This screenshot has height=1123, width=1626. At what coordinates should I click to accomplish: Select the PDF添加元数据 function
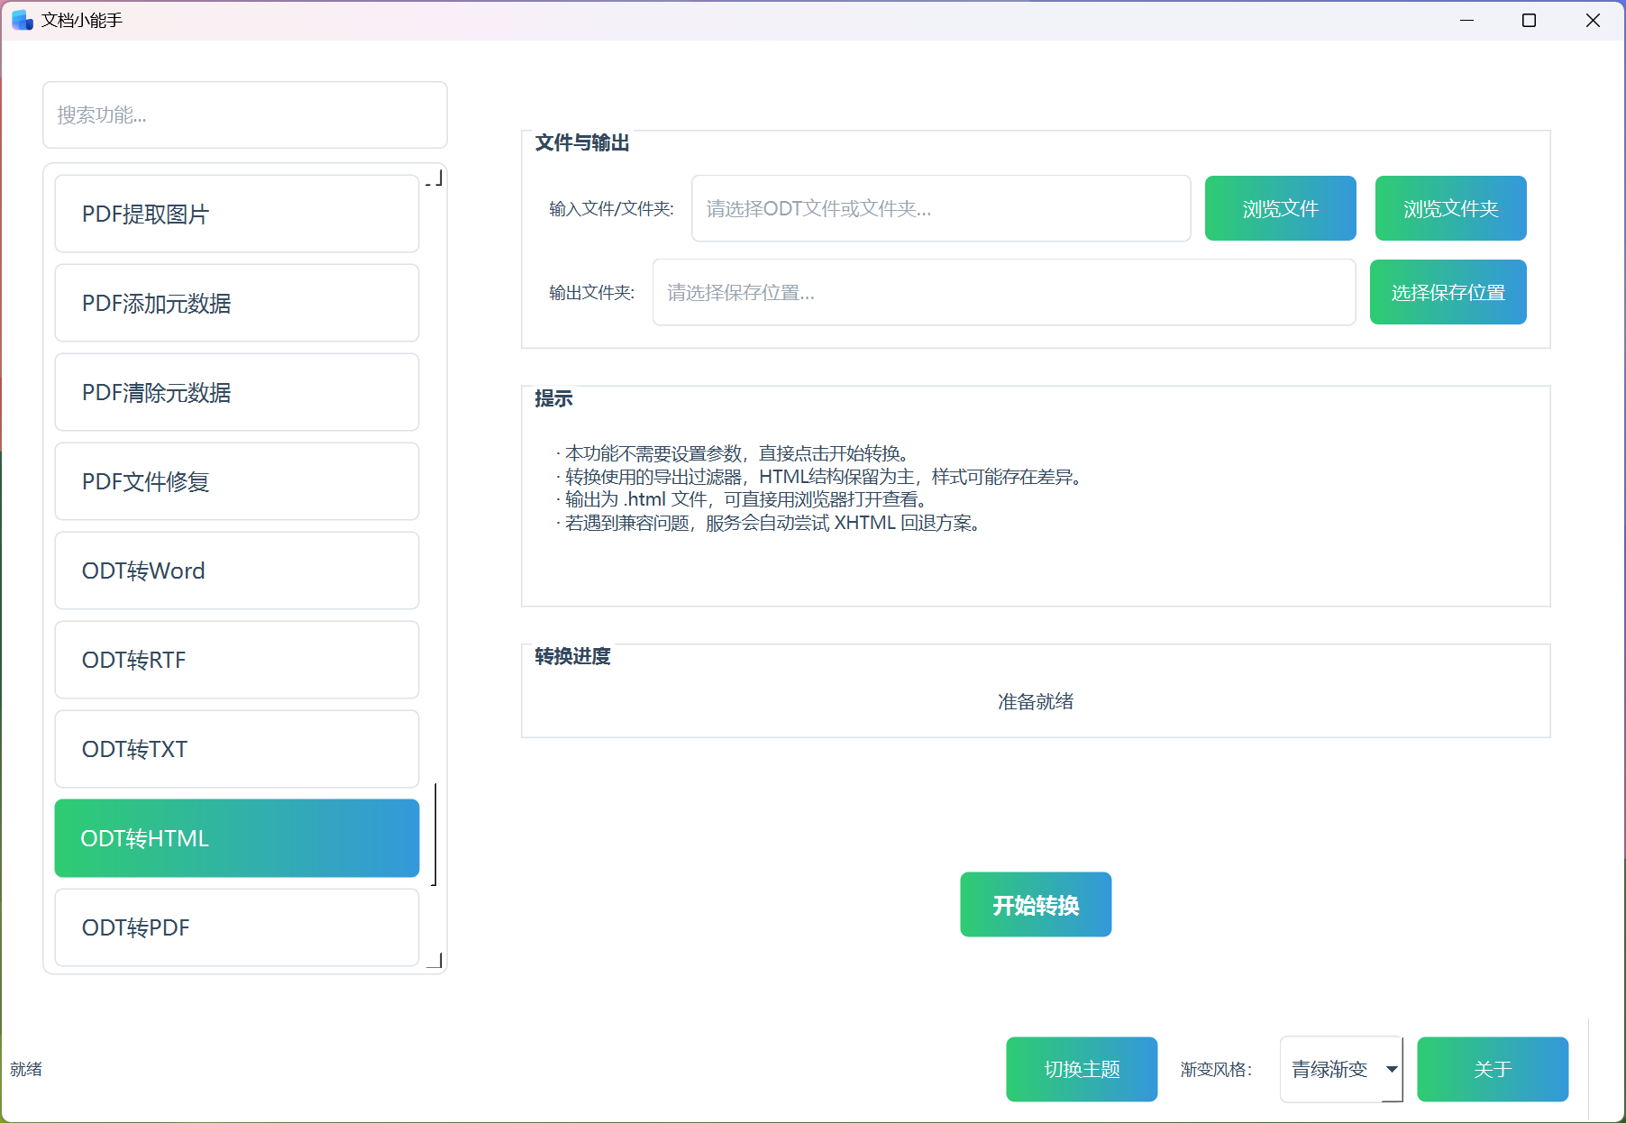coord(236,303)
